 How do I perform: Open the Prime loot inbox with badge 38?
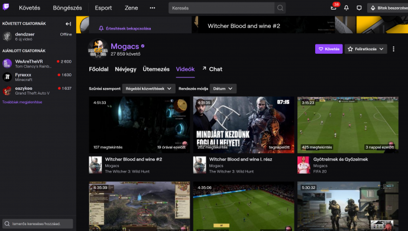tap(333, 8)
